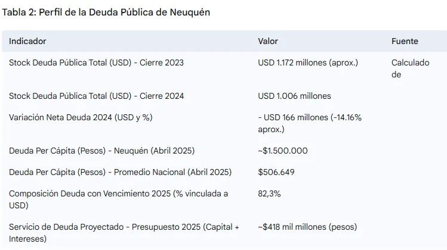Click the '~$1.500.000' value cell
447x250 pixels.
pos(283,151)
